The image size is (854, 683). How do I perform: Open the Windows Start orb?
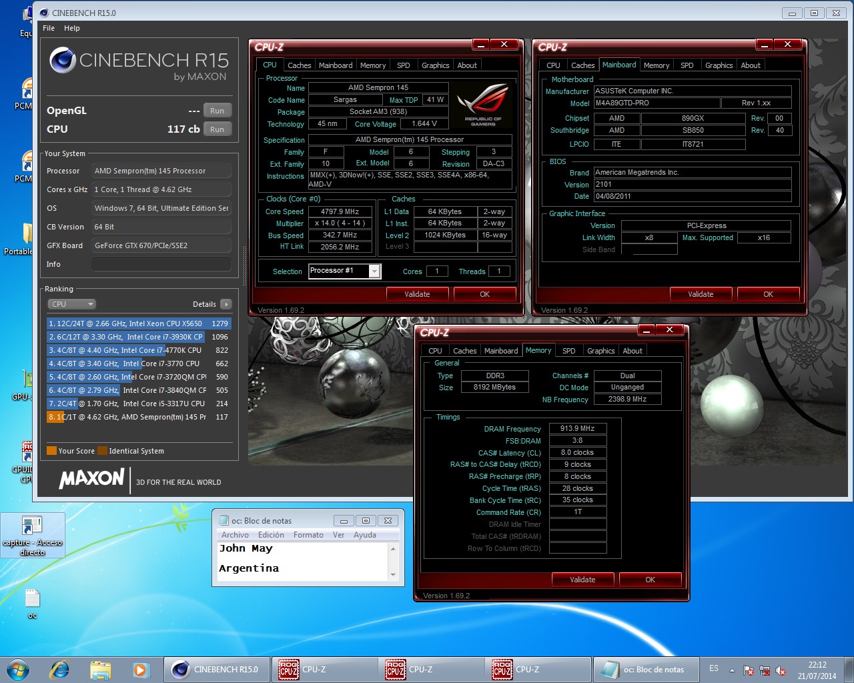[18, 669]
